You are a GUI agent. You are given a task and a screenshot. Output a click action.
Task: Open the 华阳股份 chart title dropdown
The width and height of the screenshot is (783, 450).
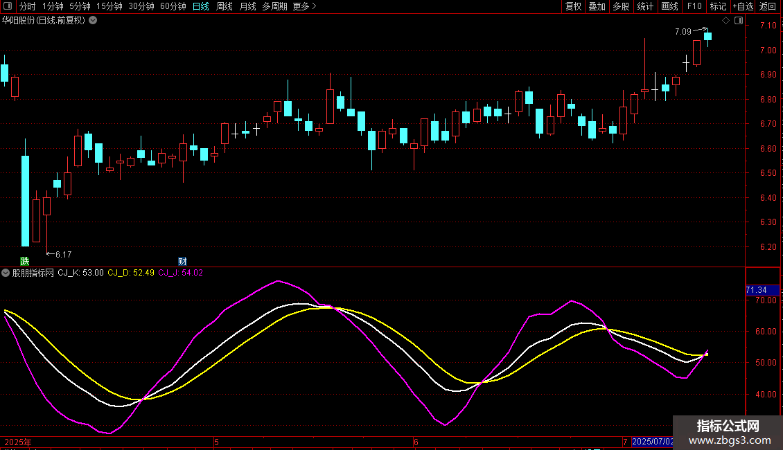coord(93,21)
